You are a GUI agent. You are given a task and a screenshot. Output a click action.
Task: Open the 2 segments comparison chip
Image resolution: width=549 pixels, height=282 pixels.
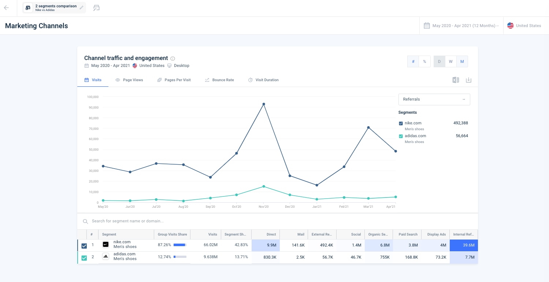54,8
